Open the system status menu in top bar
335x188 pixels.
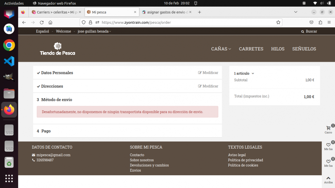[x=322, y=3]
